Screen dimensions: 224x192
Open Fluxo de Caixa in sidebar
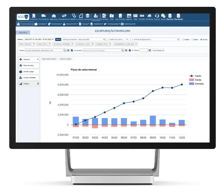point(29,65)
